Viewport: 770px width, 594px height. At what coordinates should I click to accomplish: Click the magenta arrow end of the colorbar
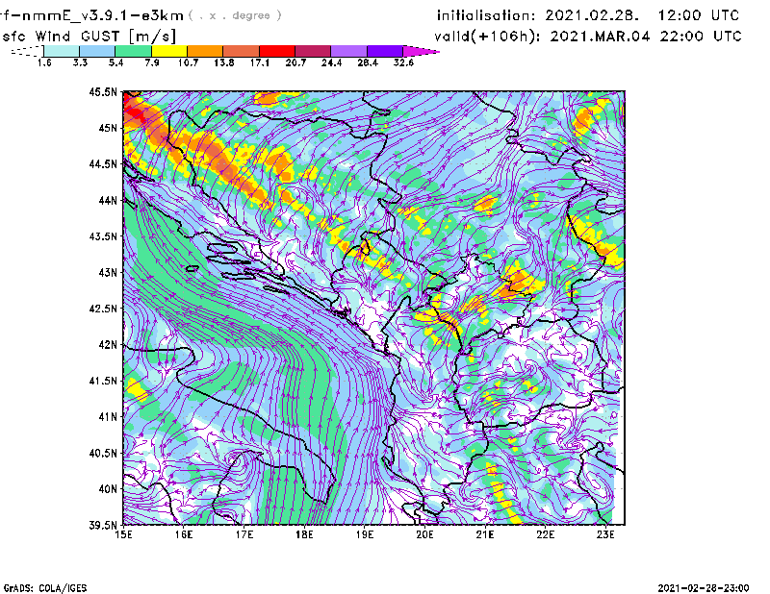421,51
